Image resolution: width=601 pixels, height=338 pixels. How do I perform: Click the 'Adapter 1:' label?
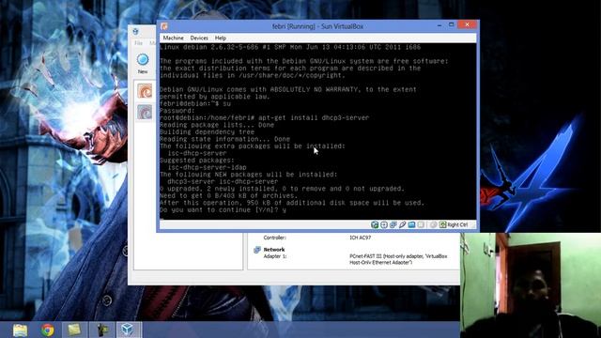tap(275, 256)
